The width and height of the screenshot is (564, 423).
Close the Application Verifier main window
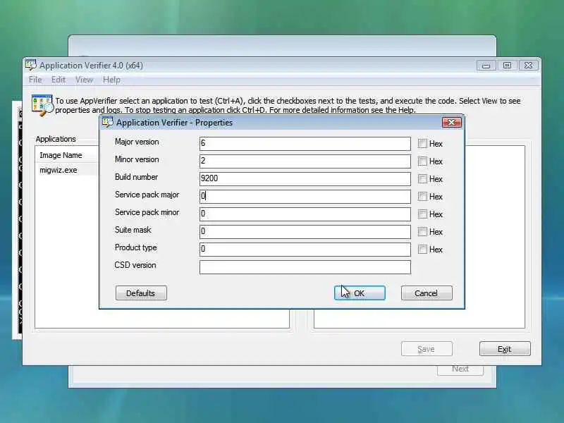pyautogui.click(x=528, y=66)
